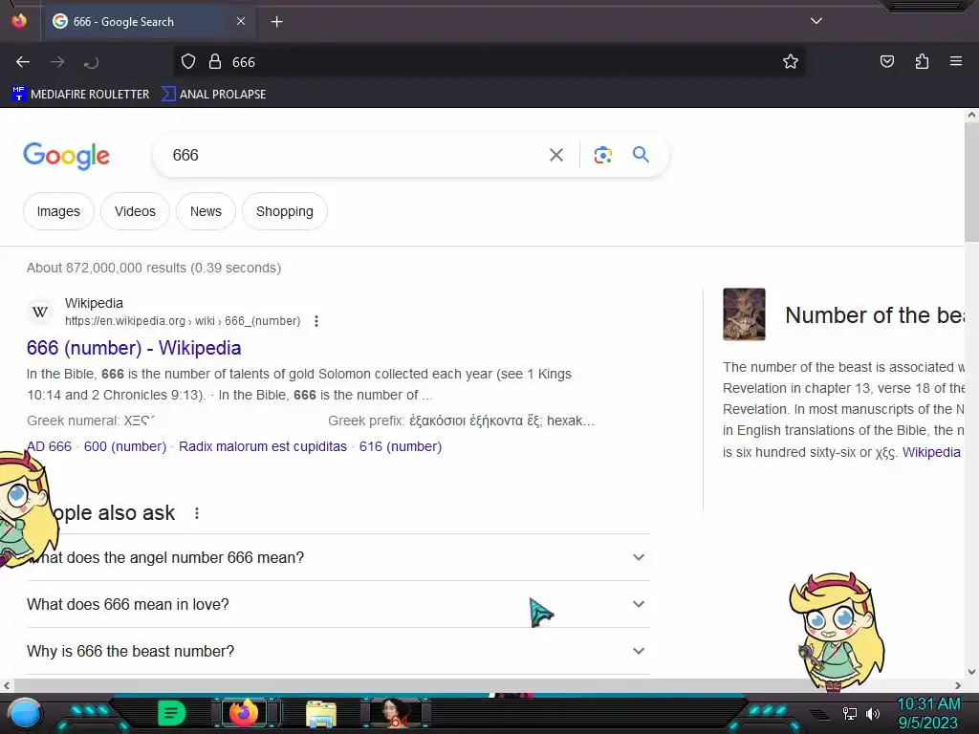Open more options for Wikipedia result
Viewport: 979px width, 734px height.
click(316, 321)
